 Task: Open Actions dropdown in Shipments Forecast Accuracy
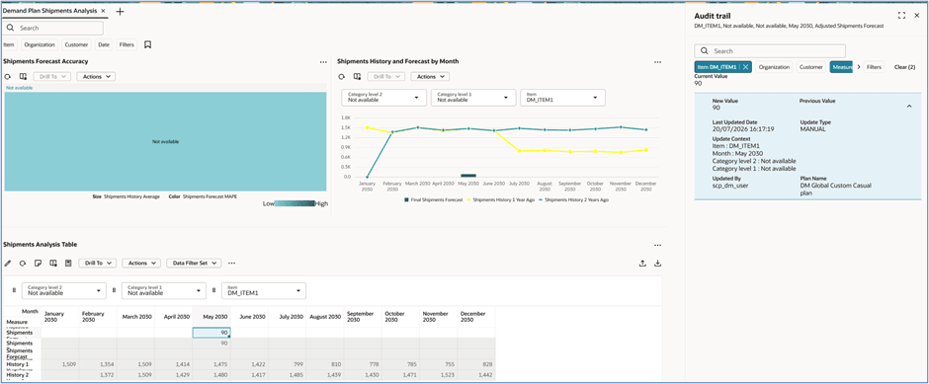pos(96,77)
